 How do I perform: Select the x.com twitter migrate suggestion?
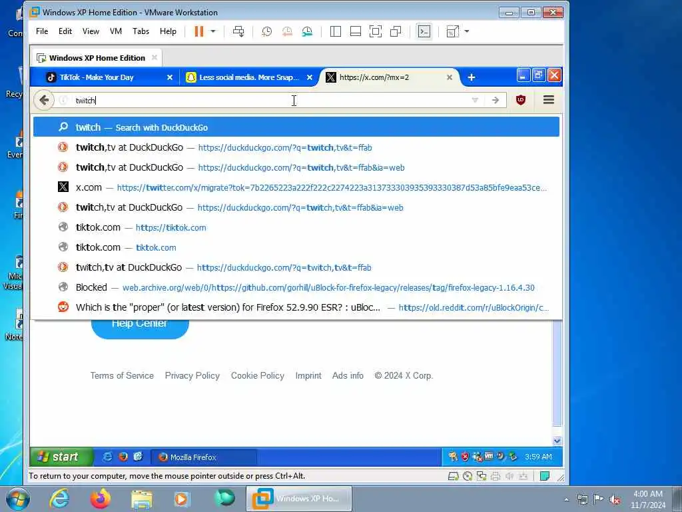(296, 187)
